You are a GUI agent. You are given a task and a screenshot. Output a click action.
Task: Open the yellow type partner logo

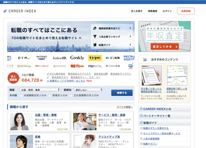pyautogui.click(x=95, y=58)
